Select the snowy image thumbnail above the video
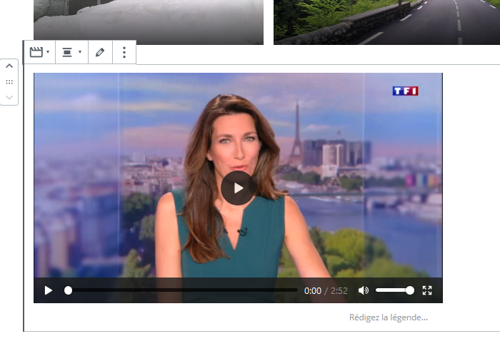This screenshot has width=500, height=341. click(149, 22)
